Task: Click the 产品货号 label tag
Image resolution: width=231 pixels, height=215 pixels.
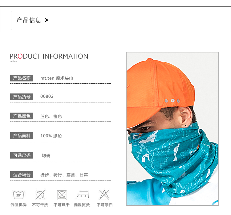Action: 22,97
